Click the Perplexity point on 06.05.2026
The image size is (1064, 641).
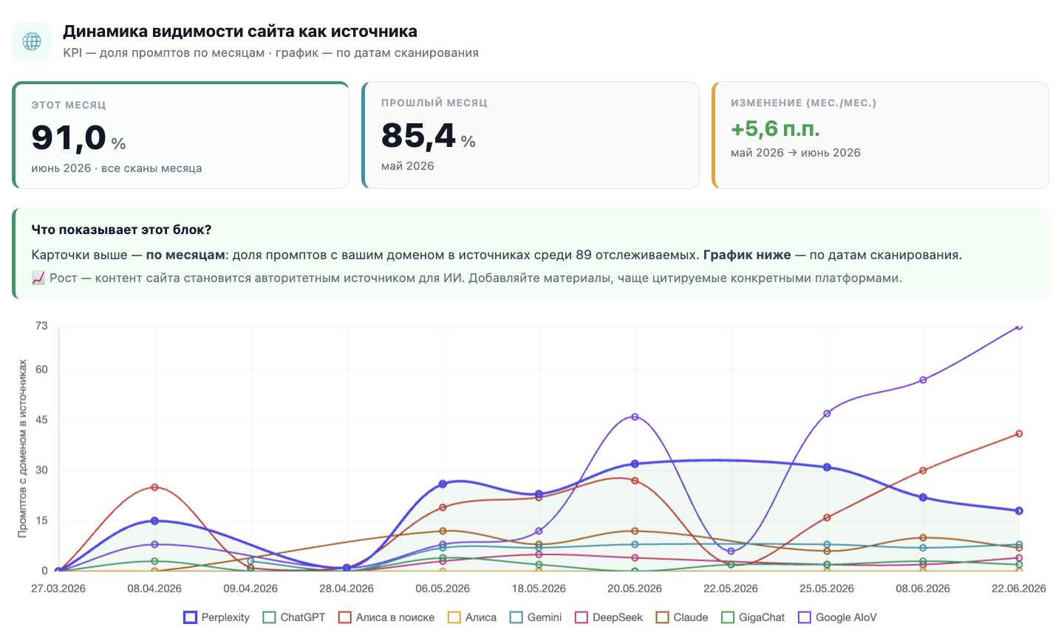(x=443, y=484)
